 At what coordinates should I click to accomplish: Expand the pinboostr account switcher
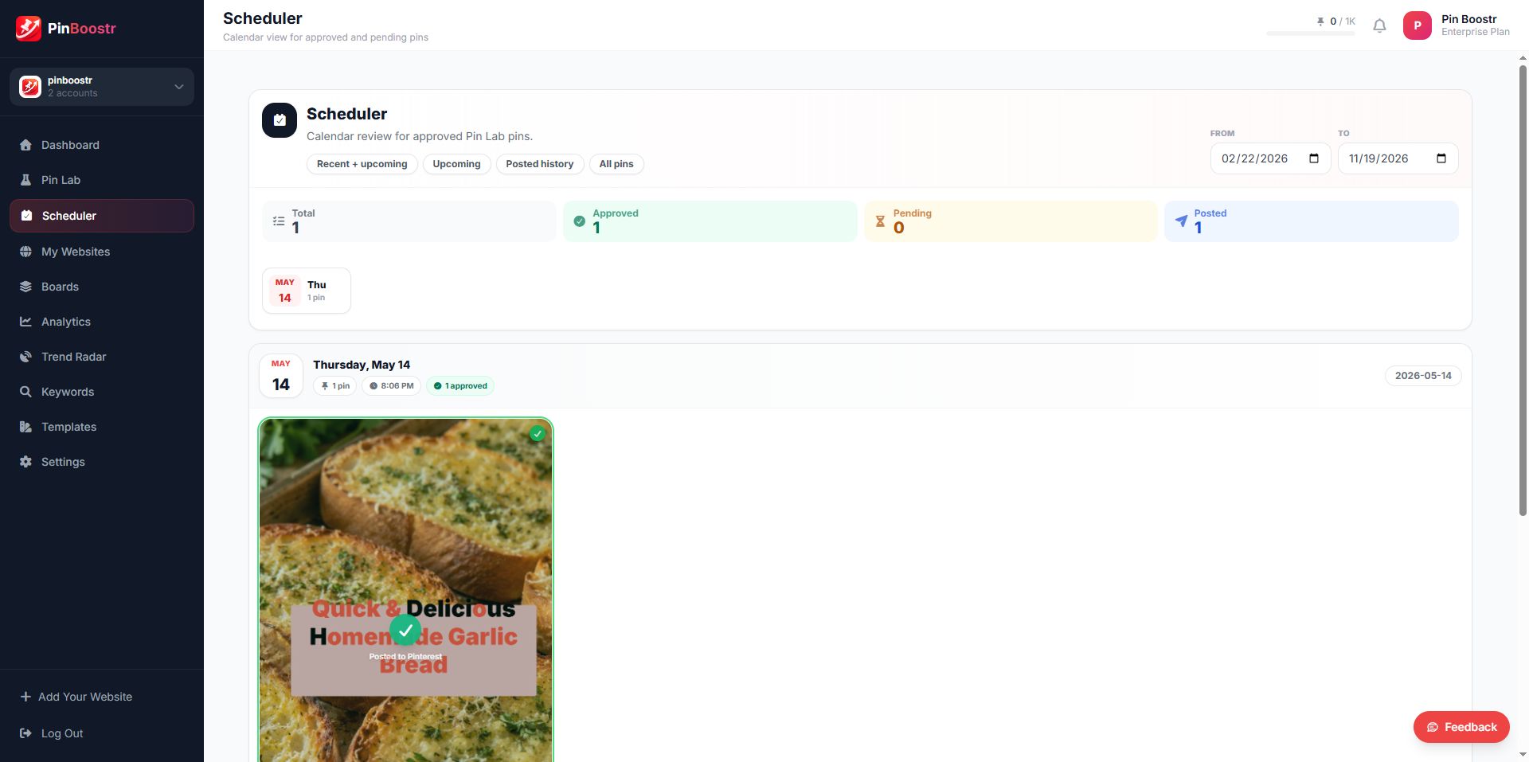(102, 87)
